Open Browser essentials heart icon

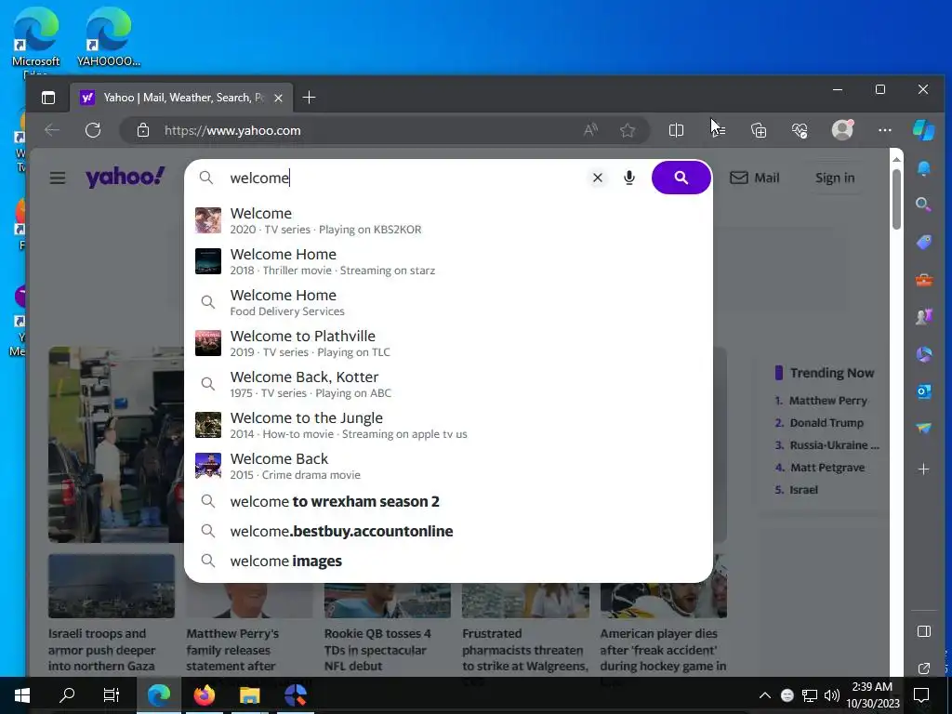tap(800, 130)
